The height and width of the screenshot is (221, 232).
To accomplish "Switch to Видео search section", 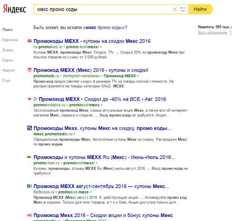I will 8,50.
